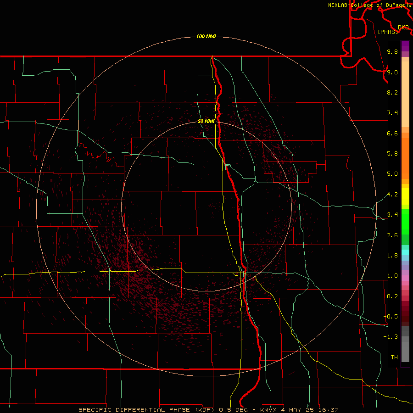Click the 5.0 value on the color scale

point(392,174)
